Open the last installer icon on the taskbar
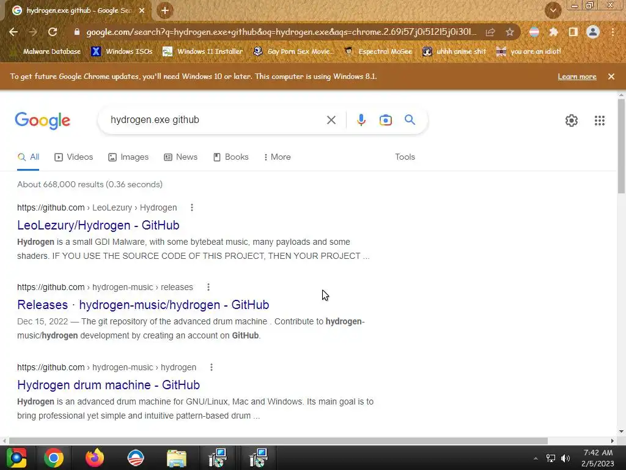This screenshot has width=626, height=470. (259, 458)
